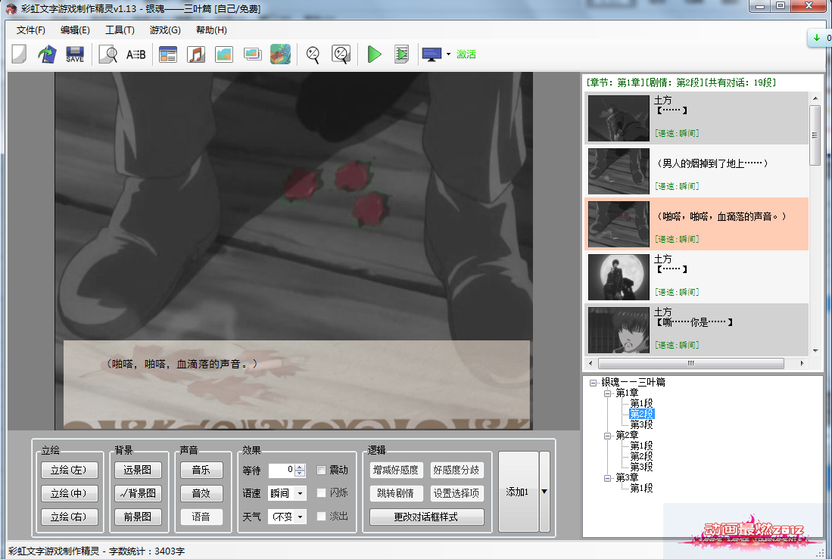Collapse the 第1章 tree node
Image resolution: width=832 pixels, height=559 pixels.
point(608,393)
